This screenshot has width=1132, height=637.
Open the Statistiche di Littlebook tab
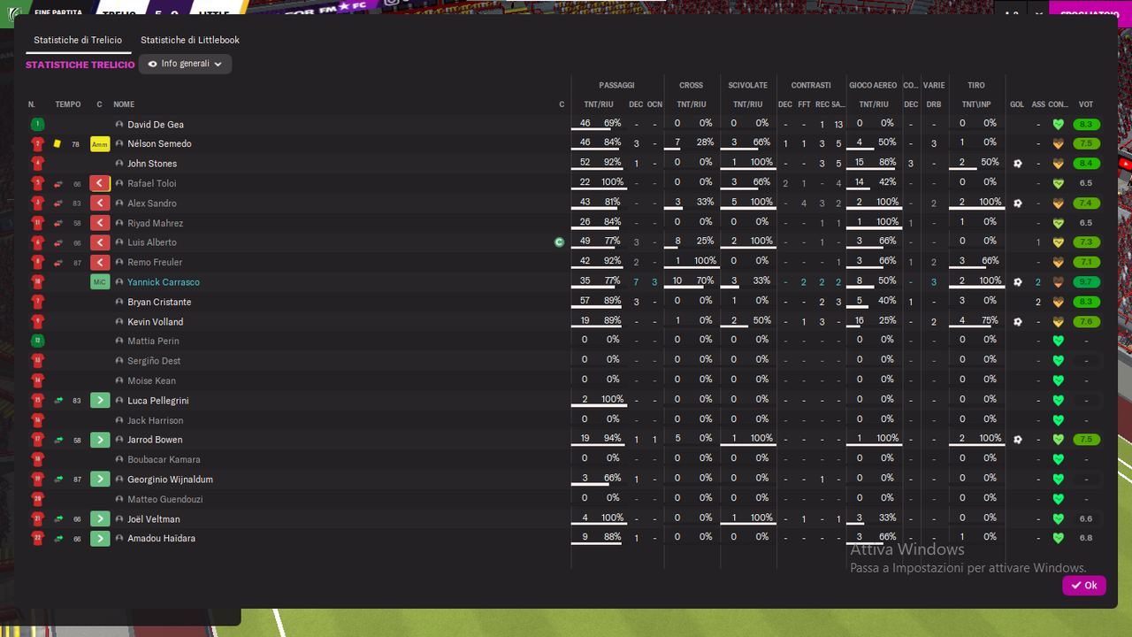pyautogui.click(x=190, y=40)
